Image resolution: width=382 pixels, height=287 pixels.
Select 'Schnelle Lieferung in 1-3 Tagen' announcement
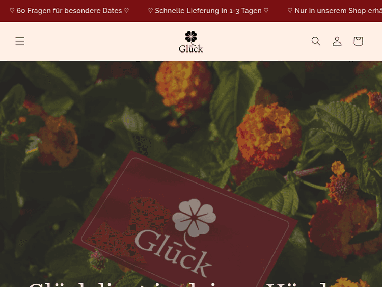click(208, 11)
